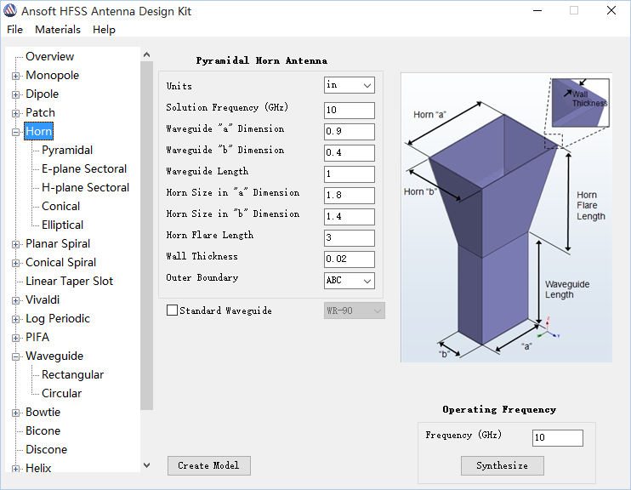Click tree scrollbar down arrow

click(147, 465)
